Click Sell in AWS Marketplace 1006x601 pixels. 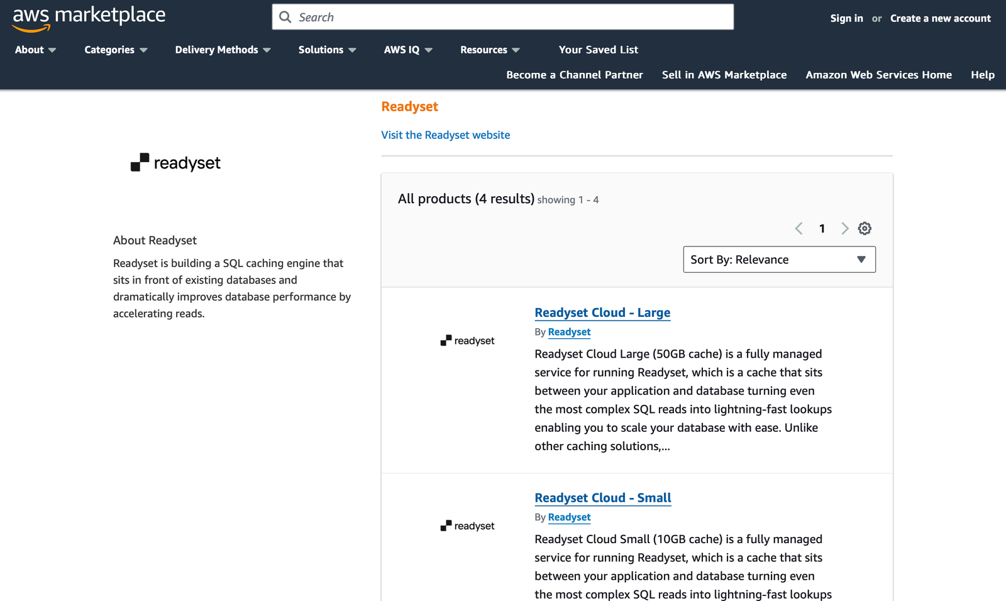(x=724, y=75)
